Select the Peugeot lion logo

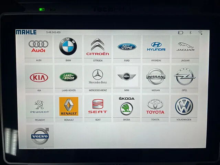(40, 107)
